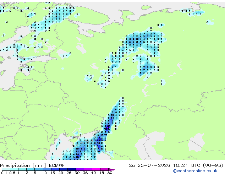This screenshot has width=225, height=174.
Task: Select the 35–40 mm legend swatch
Action: 88,169
